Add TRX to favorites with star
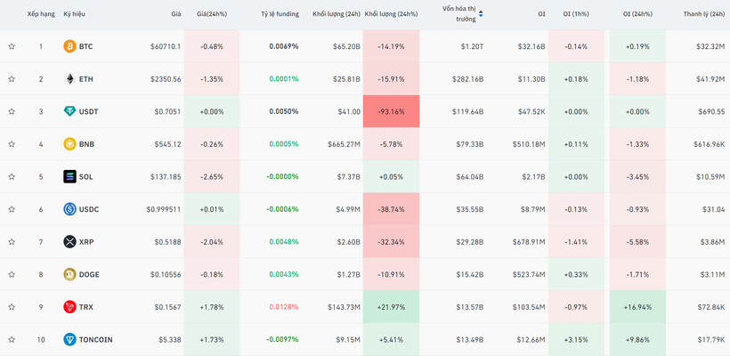This screenshot has height=356, width=730. click(x=12, y=307)
